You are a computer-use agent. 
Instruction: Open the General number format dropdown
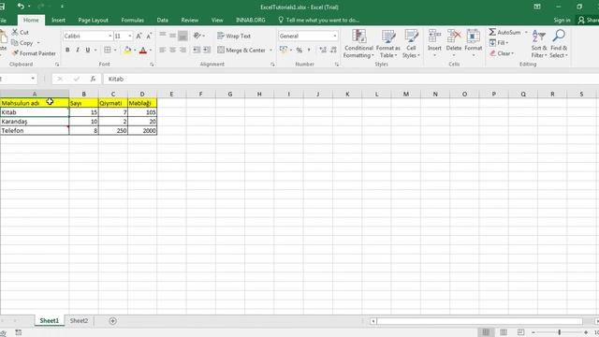tap(335, 36)
